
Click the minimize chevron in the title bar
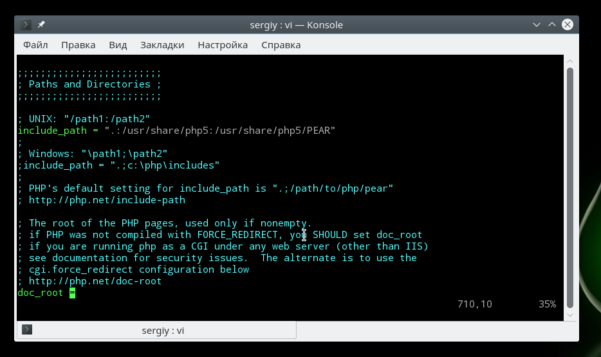click(x=537, y=25)
